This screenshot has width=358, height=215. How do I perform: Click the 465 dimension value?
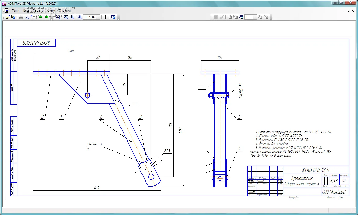96,188
